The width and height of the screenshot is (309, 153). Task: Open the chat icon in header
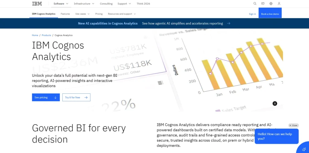263,4
